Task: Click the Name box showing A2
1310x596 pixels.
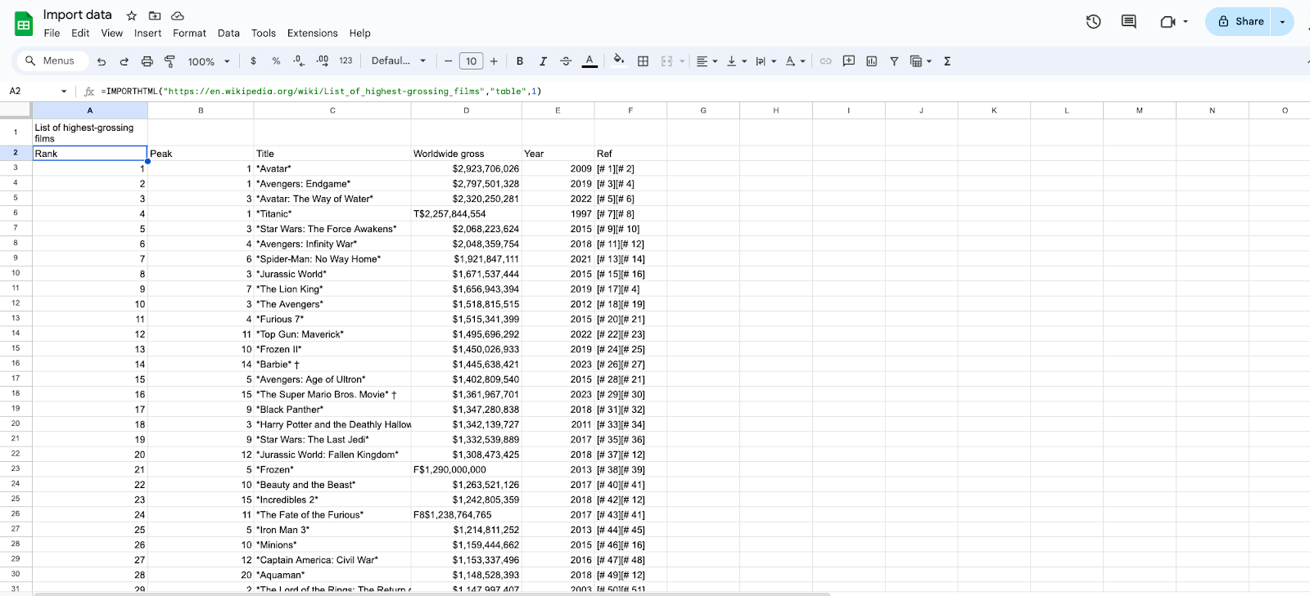Action: click(33, 91)
